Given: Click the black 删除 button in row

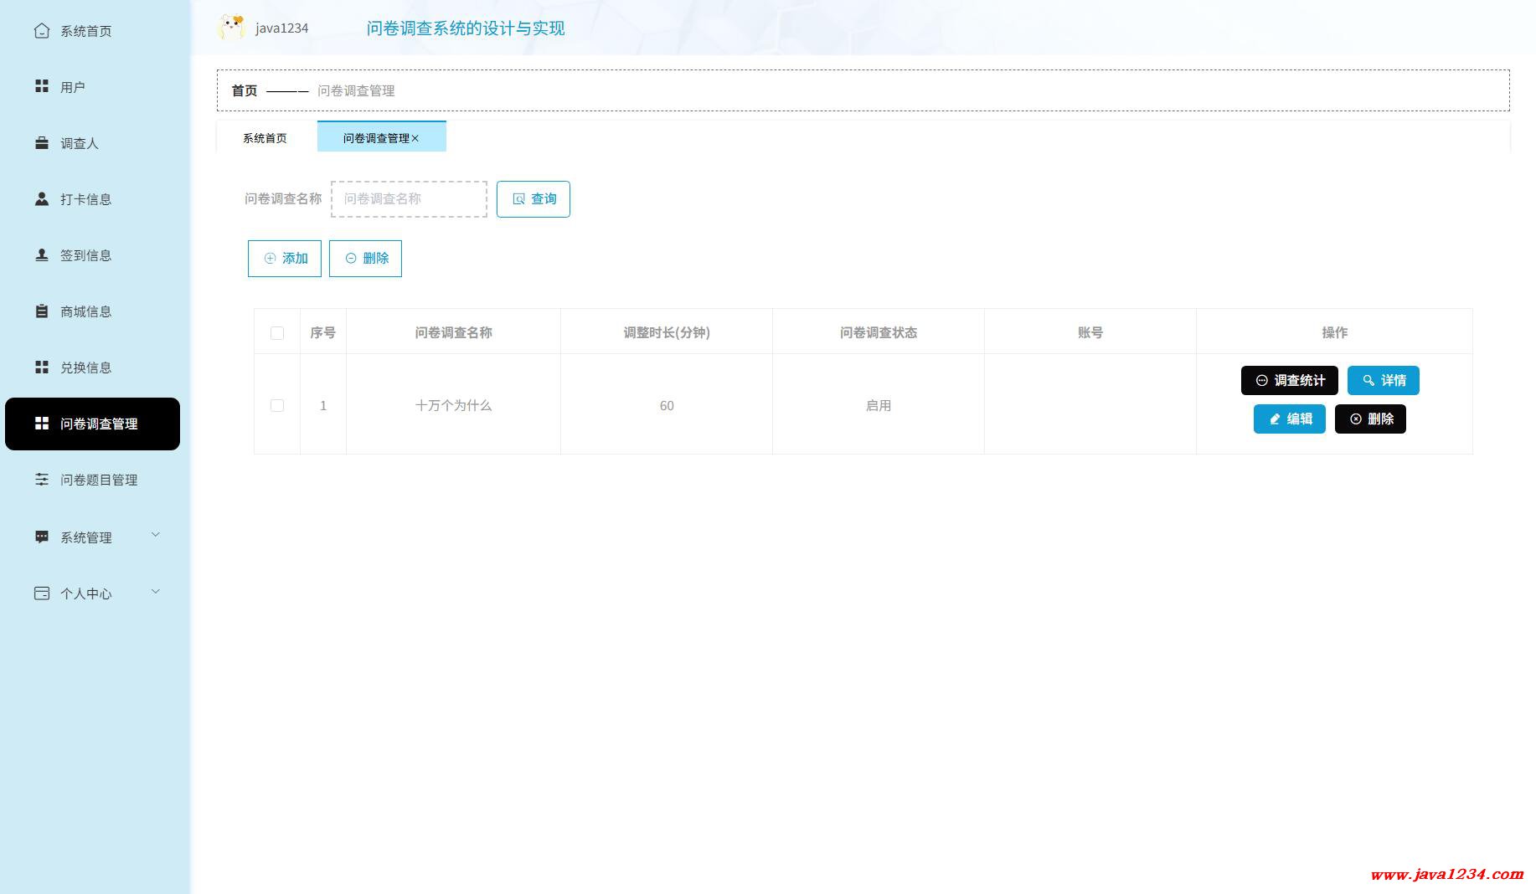Looking at the screenshot, I should [x=1370, y=419].
